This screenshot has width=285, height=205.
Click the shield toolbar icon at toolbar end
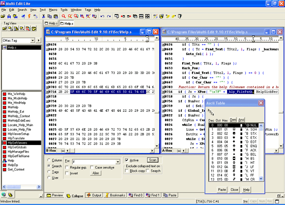(x=180, y=16)
